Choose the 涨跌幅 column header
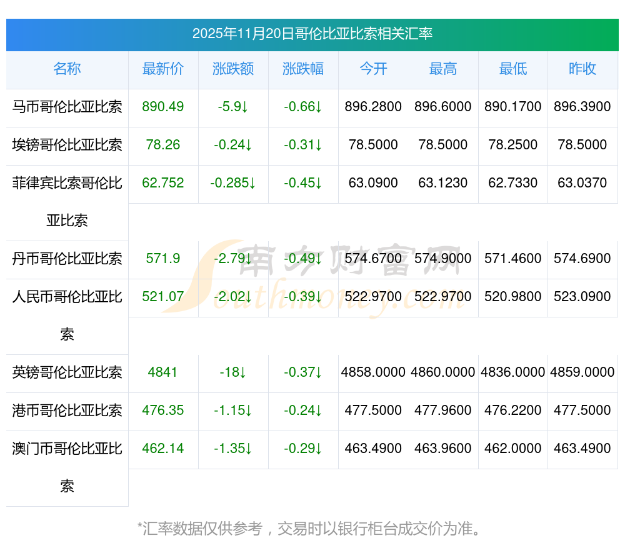The image size is (625, 548). click(303, 69)
